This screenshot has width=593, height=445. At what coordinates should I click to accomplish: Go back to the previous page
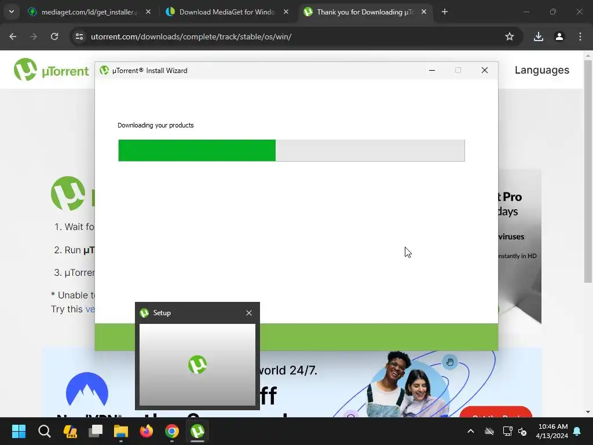(13, 37)
